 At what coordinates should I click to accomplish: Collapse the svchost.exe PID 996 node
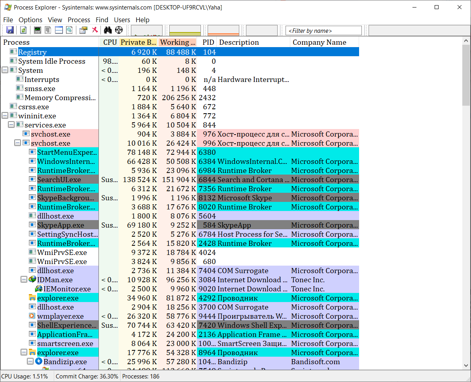click(18, 143)
